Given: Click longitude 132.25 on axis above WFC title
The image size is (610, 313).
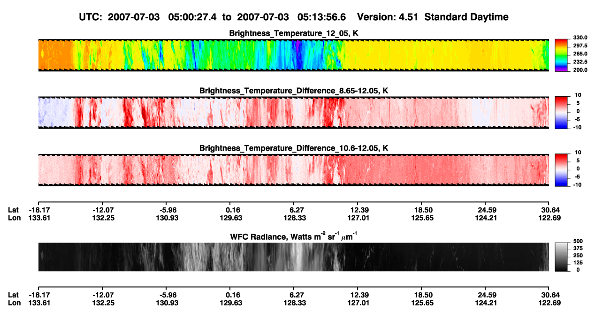Looking at the screenshot, I should pos(103,217).
